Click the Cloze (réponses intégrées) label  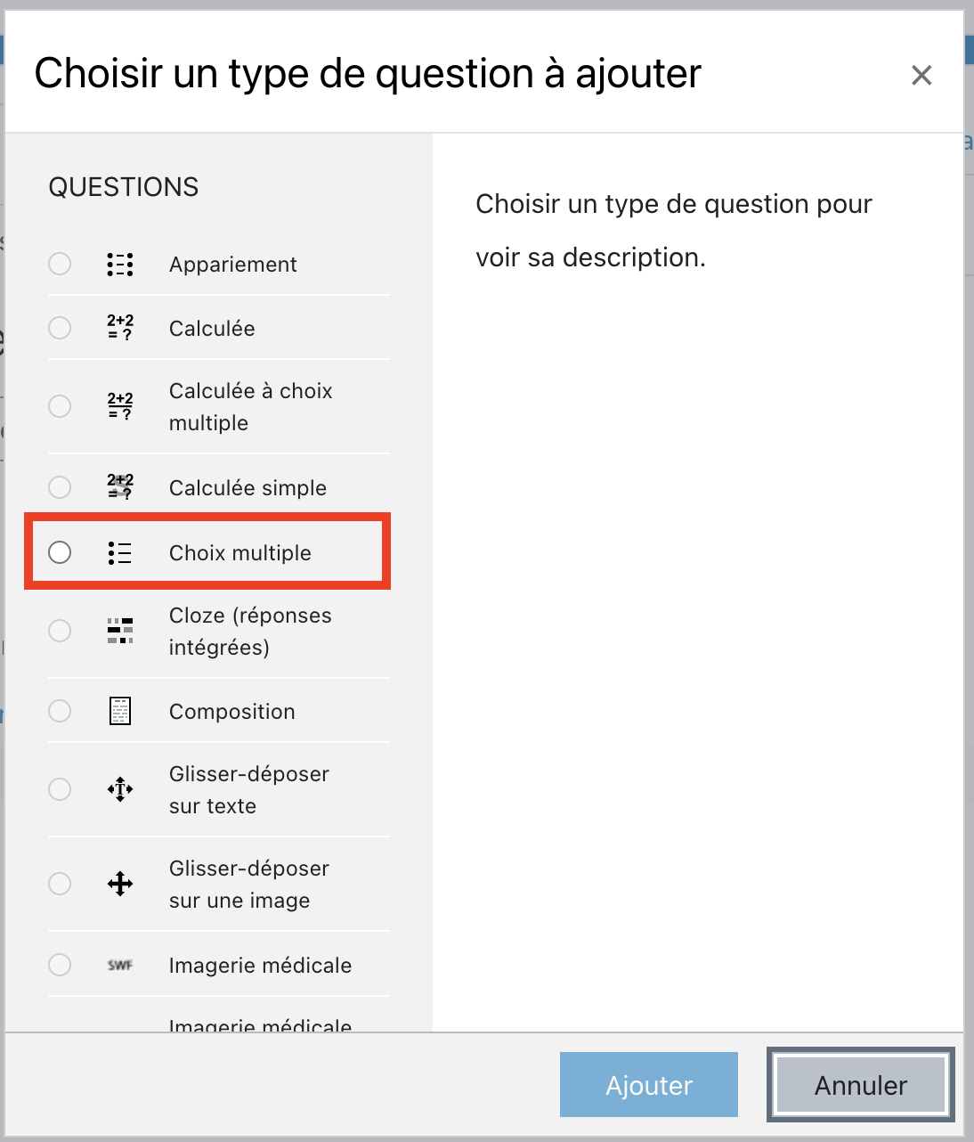click(x=250, y=631)
